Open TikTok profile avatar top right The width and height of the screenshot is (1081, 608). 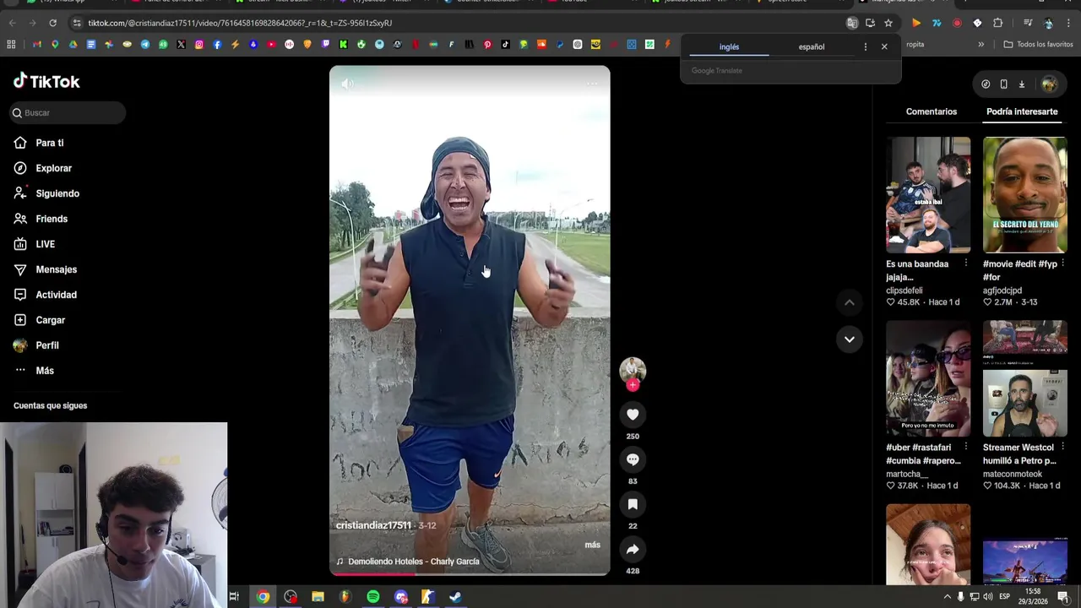click(1049, 84)
